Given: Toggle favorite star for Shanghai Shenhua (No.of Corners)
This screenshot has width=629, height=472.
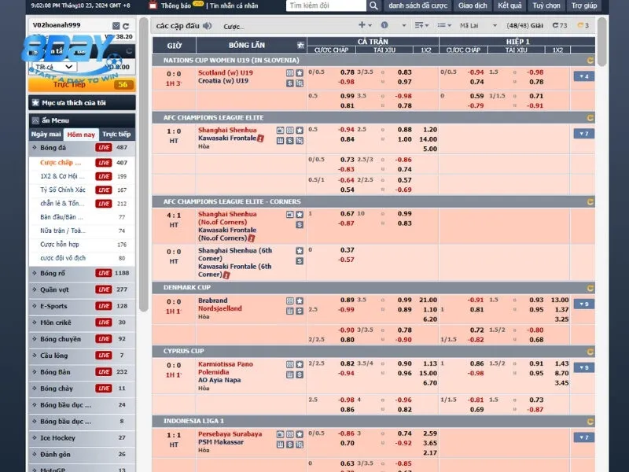Looking at the screenshot, I should pyautogui.click(x=300, y=214).
